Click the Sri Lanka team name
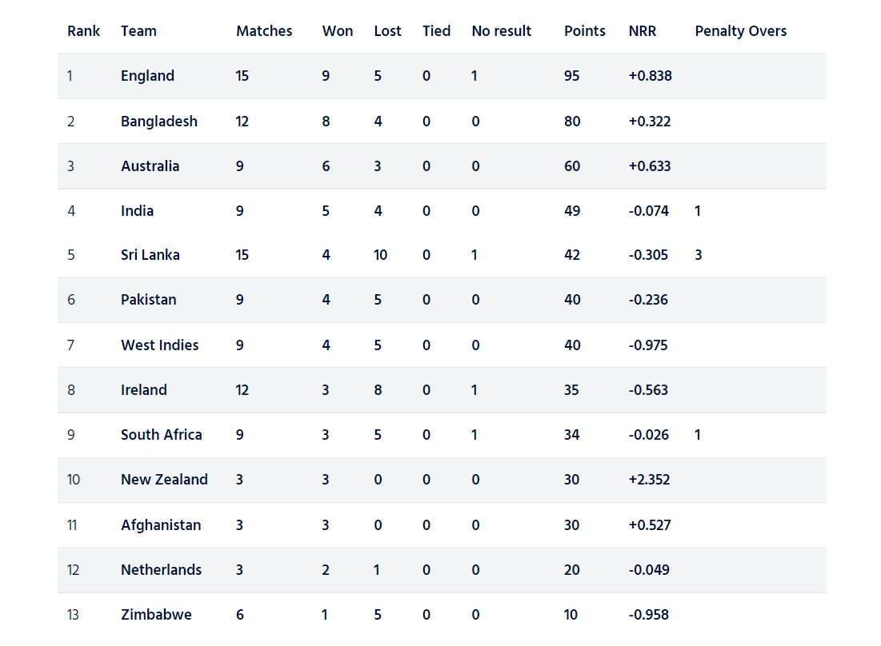881x646 pixels. [150, 255]
